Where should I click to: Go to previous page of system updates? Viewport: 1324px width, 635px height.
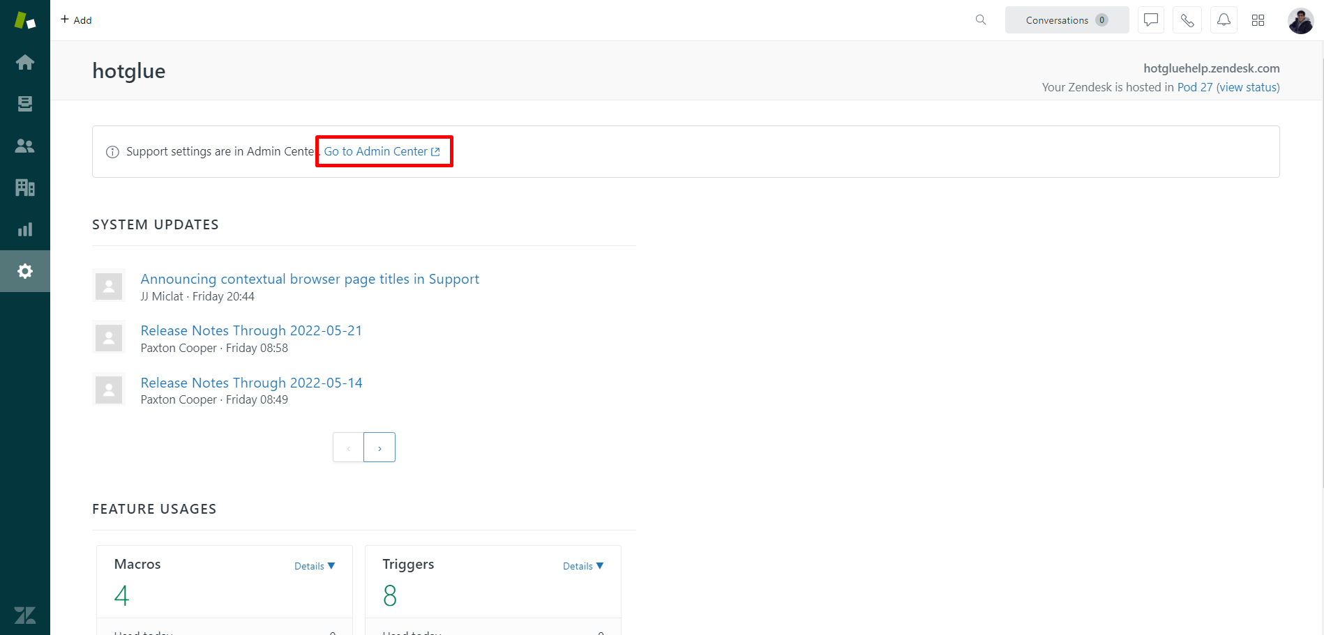pyautogui.click(x=348, y=447)
